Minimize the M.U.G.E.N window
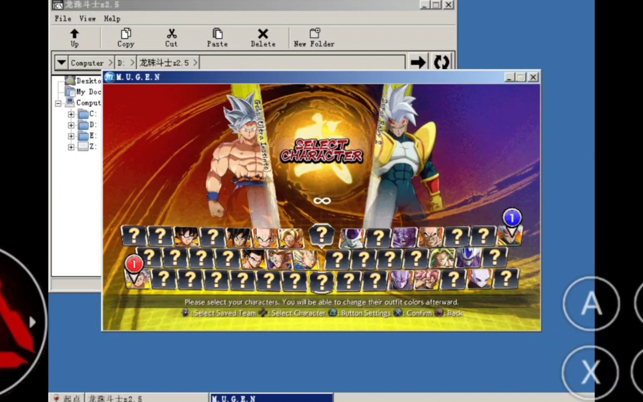The width and height of the screenshot is (643, 402). coord(509,77)
